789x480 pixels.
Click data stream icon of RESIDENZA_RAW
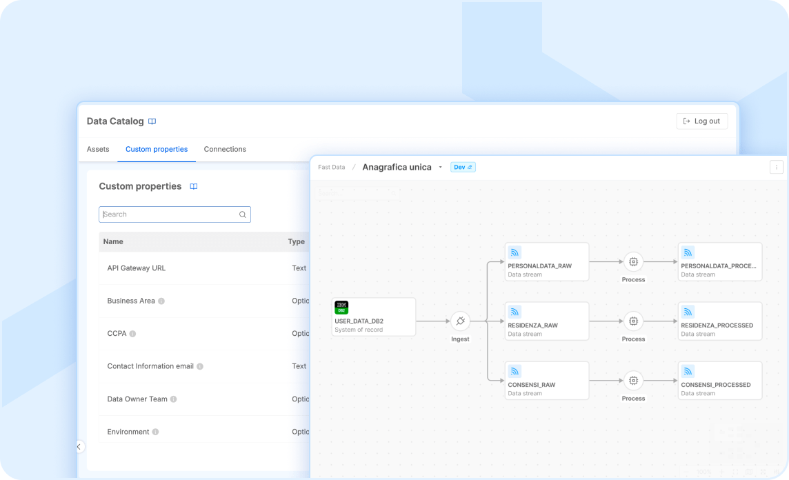515,312
